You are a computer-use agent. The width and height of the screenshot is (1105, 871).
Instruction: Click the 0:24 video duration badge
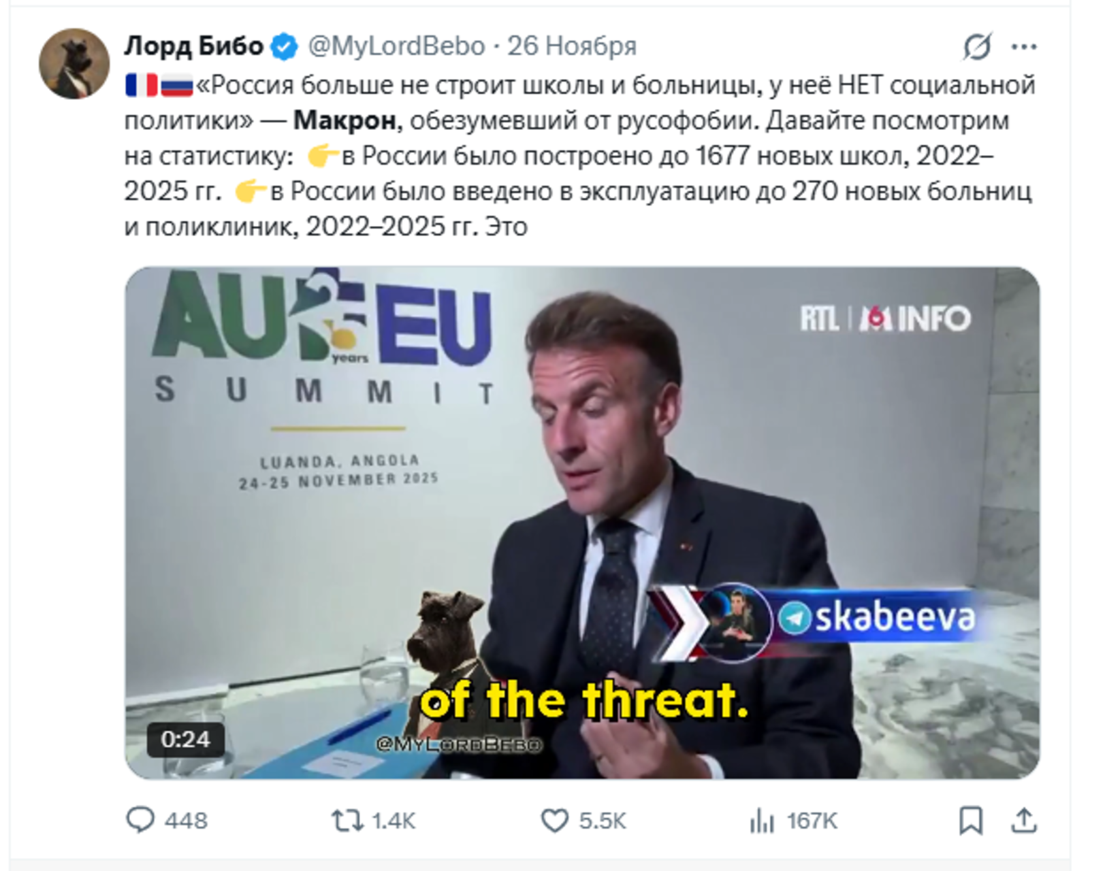pos(185,739)
